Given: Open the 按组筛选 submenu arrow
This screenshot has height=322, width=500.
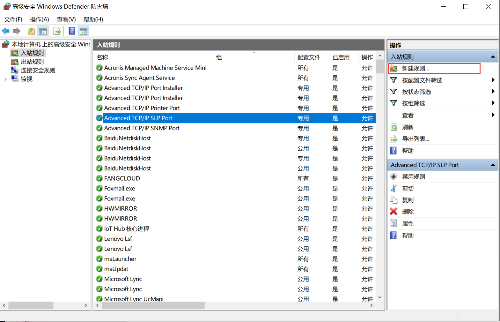Looking at the screenshot, I should [493, 103].
